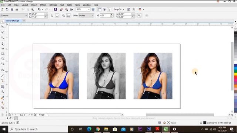This screenshot has width=237, height=133.
Task: Select the Ellipse tool
Action: 3,58
